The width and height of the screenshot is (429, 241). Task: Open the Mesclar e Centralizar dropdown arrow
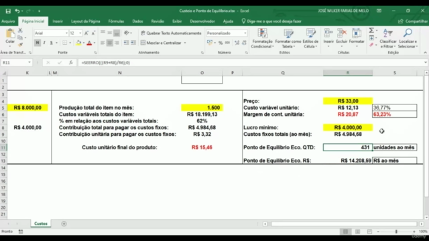[x=185, y=43]
